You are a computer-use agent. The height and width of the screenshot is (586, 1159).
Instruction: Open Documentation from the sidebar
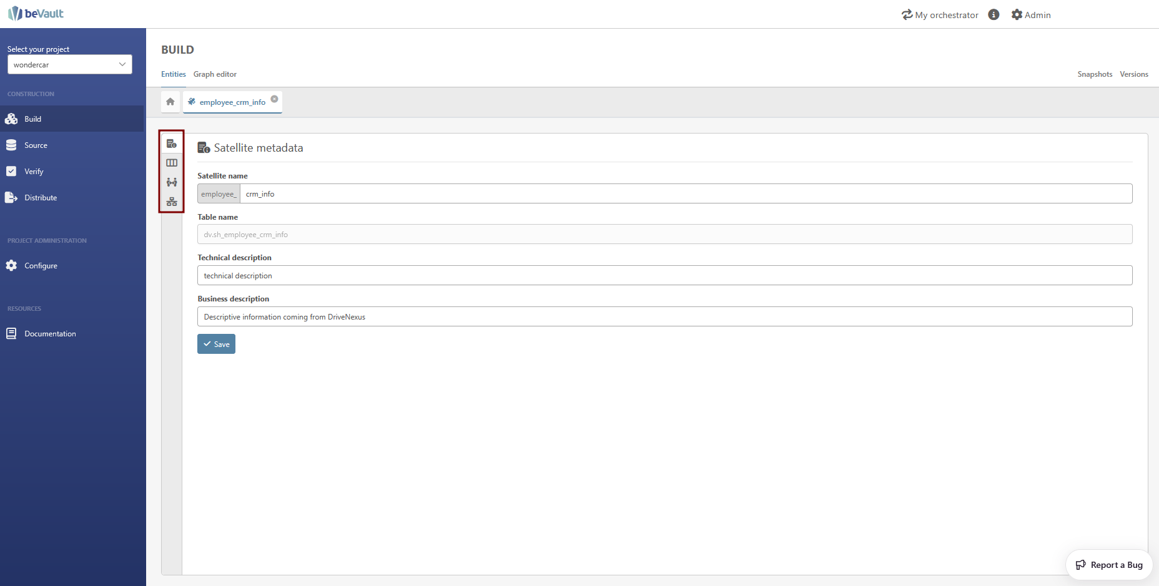(50, 334)
